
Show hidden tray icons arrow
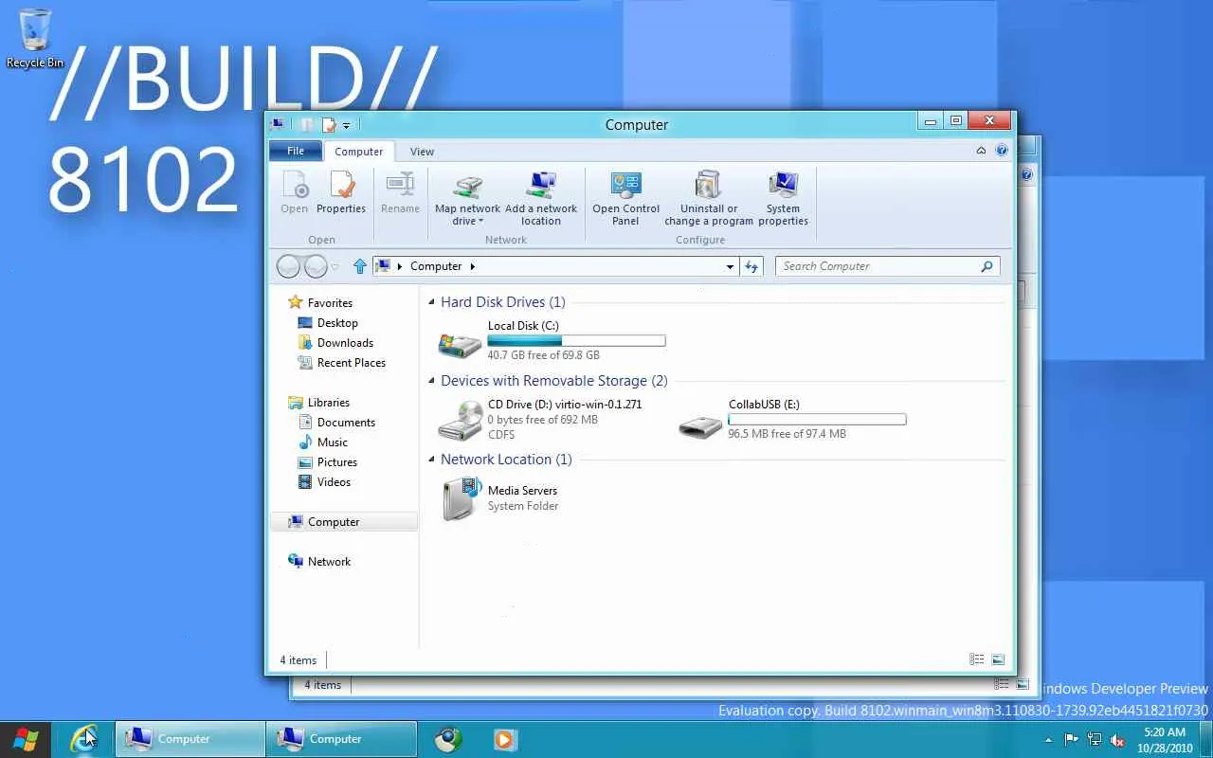[1048, 740]
